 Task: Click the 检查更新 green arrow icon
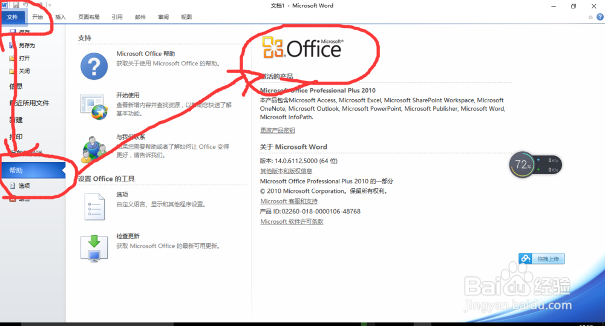point(94,249)
